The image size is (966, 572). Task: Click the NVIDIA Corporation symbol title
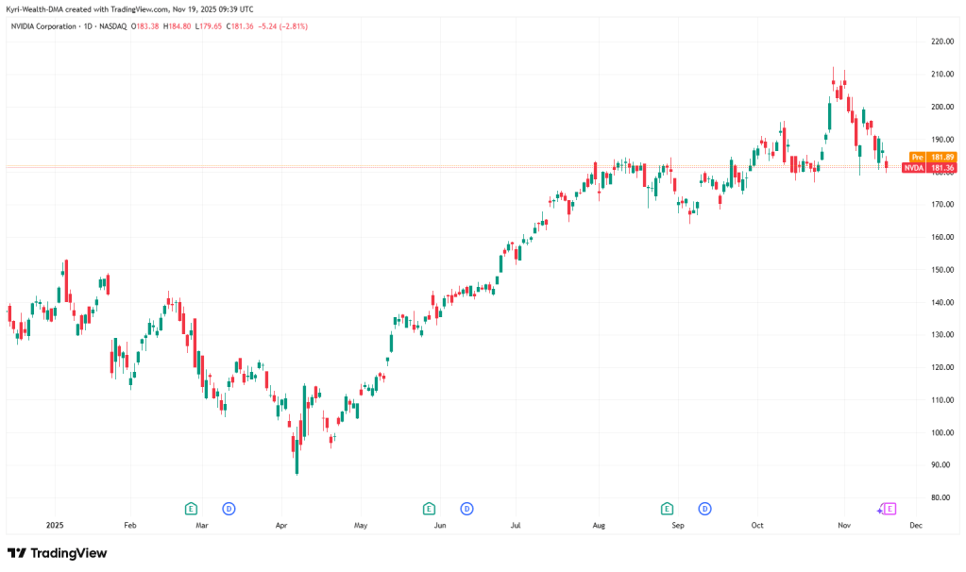point(44,25)
